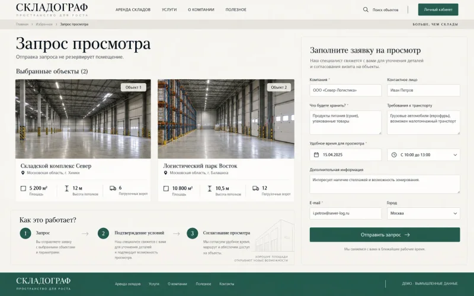
Task: Click the Согласование просмотра step title
Action: tap(226, 233)
